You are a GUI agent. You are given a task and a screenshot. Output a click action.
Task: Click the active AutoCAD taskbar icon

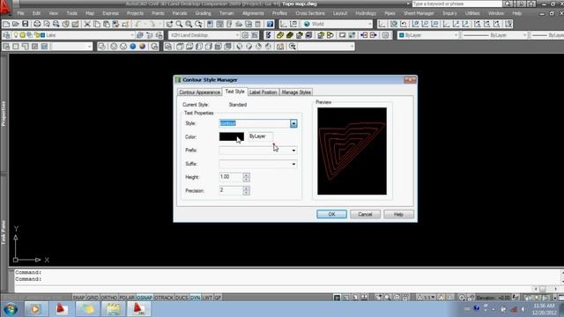pyautogui.click(x=139, y=309)
